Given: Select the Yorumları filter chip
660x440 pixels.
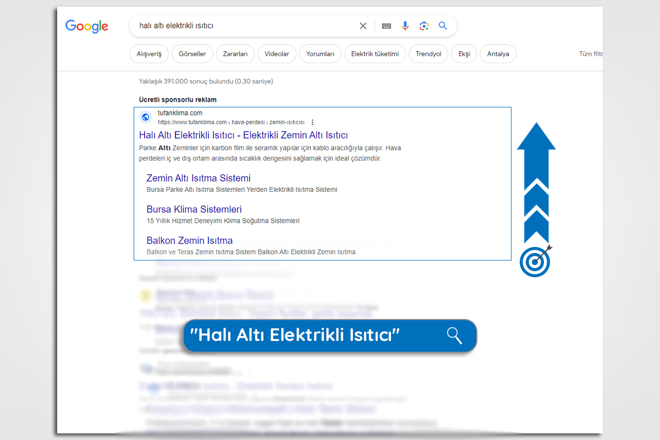Looking at the screenshot, I should tap(320, 54).
